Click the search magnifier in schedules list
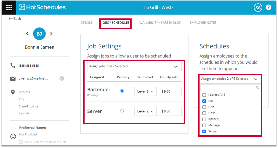 tap(257, 88)
